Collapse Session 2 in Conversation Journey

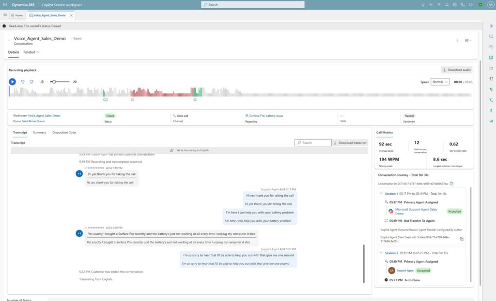[x=381, y=253]
